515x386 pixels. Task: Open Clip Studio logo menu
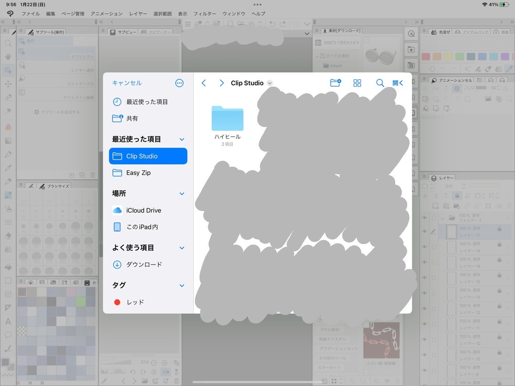[x=10, y=13]
